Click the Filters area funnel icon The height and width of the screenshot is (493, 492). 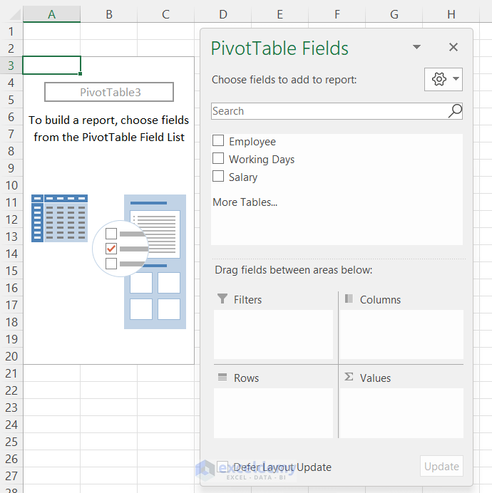(x=222, y=299)
